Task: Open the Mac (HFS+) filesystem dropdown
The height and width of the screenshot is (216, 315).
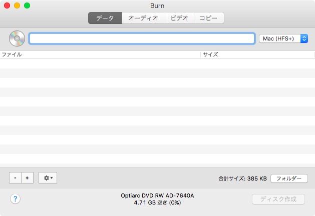Action: 283,38
